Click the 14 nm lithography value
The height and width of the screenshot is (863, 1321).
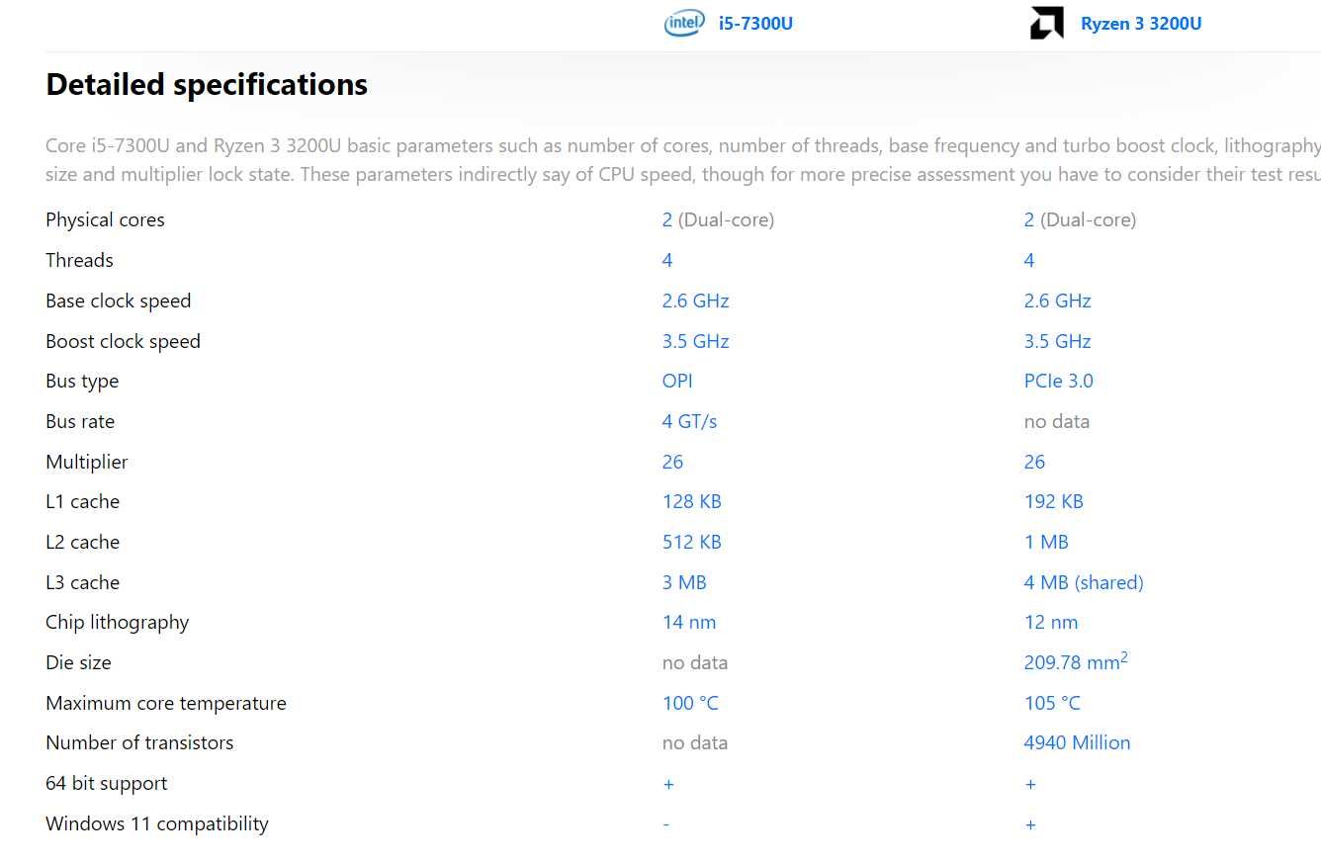(x=689, y=622)
